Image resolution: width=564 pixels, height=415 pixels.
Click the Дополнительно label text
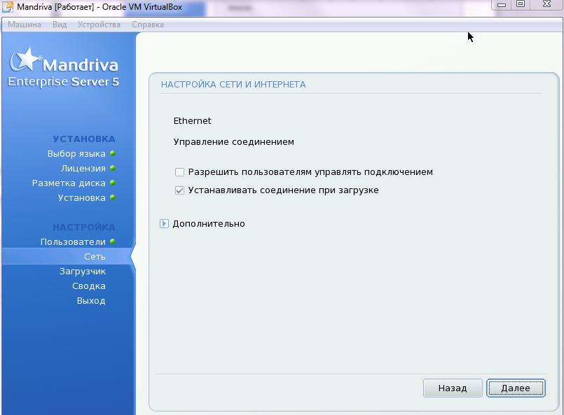[209, 224]
